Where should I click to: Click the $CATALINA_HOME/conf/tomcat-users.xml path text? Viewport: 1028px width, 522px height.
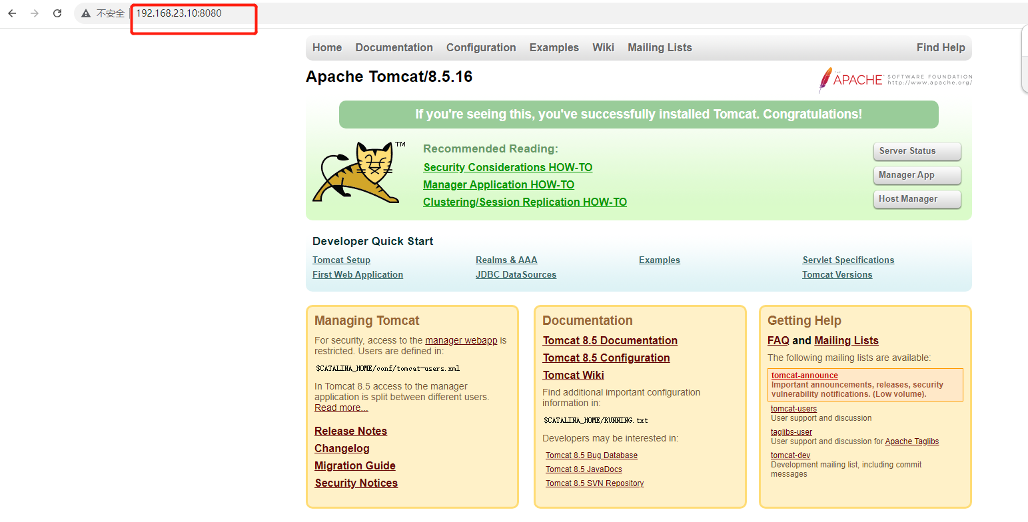pyautogui.click(x=388, y=368)
